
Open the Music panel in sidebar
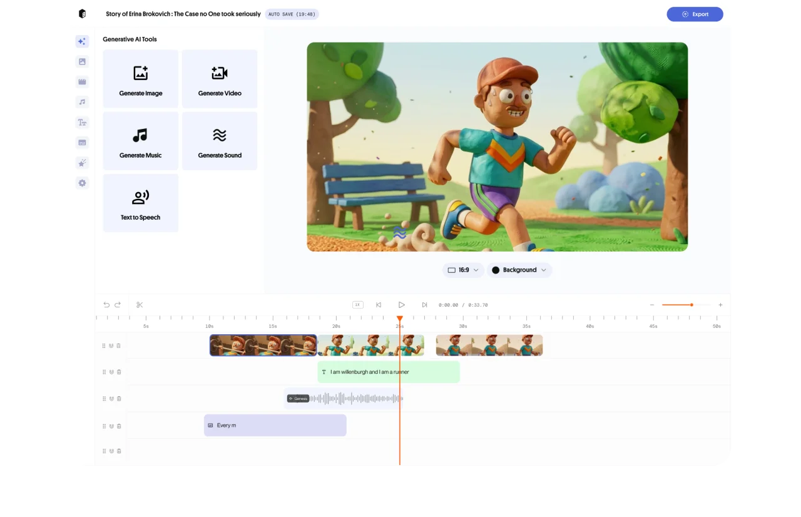(82, 102)
